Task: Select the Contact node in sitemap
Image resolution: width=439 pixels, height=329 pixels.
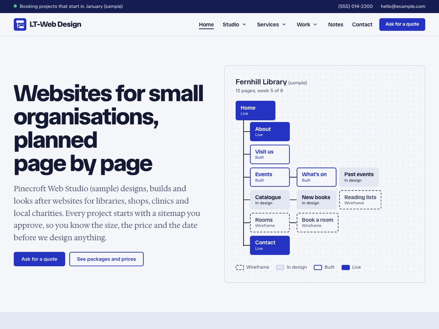Action: point(270,245)
